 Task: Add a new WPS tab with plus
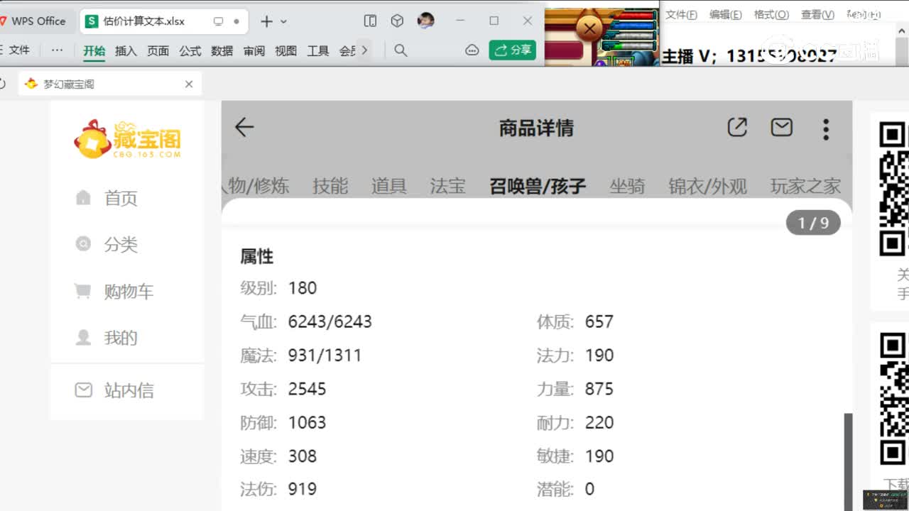266,21
